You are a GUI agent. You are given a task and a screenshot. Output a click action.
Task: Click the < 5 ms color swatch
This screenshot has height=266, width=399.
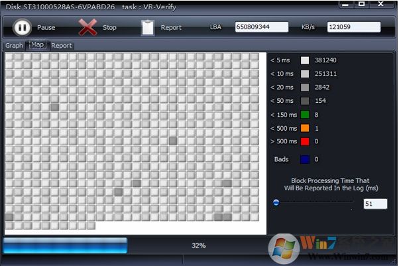pos(305,60)
